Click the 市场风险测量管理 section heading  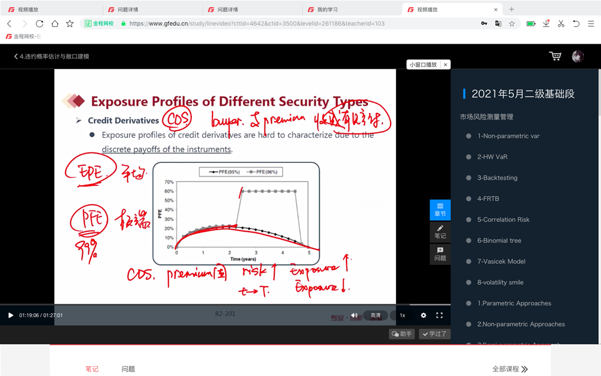point(486,117)
